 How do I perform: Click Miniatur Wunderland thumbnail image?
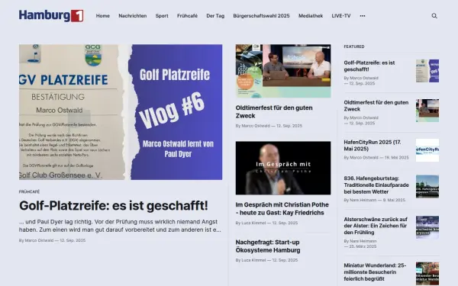click(x=427, y=274)
